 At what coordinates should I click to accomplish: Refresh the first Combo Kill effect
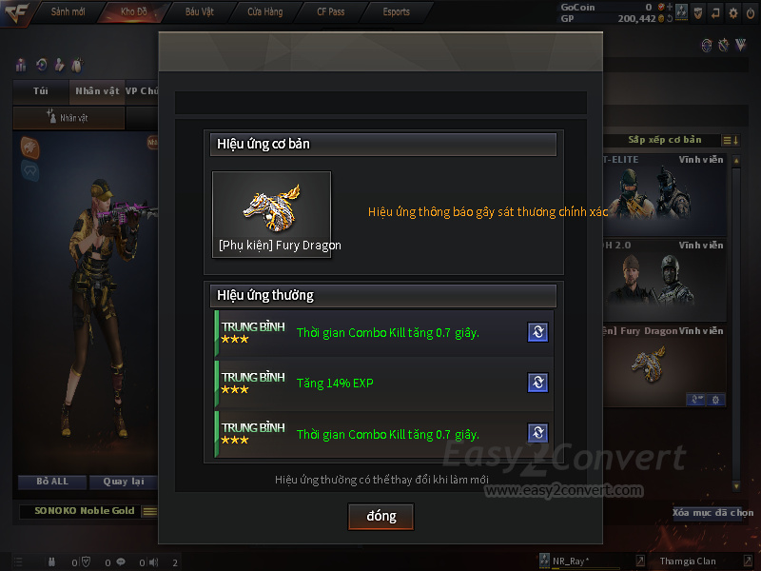[537, 332]
